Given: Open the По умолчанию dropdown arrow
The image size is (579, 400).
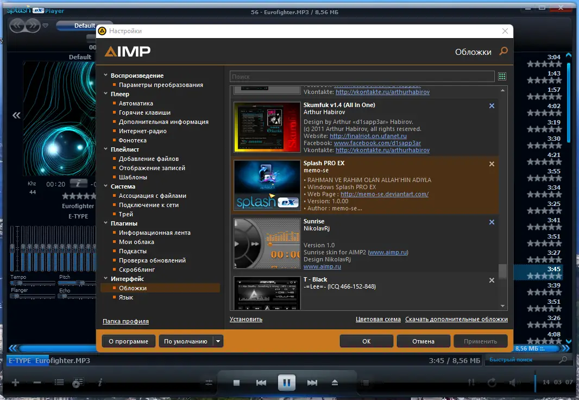Looking at the screenshot, I should point(218,341).
